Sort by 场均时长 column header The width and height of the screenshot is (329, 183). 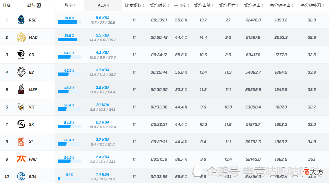point(160,5)
